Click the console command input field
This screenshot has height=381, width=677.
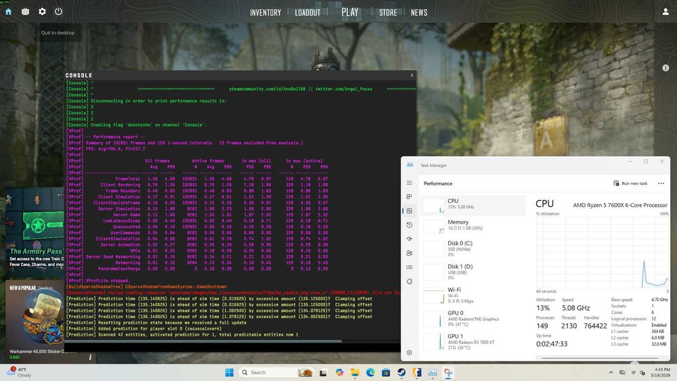point(233,347)
